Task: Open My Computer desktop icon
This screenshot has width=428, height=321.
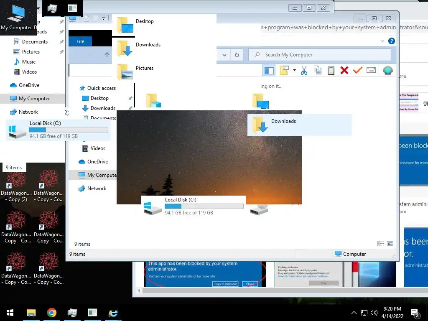Action: pos(17,18)
